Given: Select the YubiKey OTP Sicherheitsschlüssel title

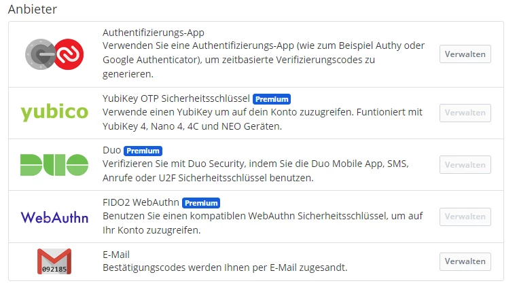Looking at the screenshot, I should point(177,98).
